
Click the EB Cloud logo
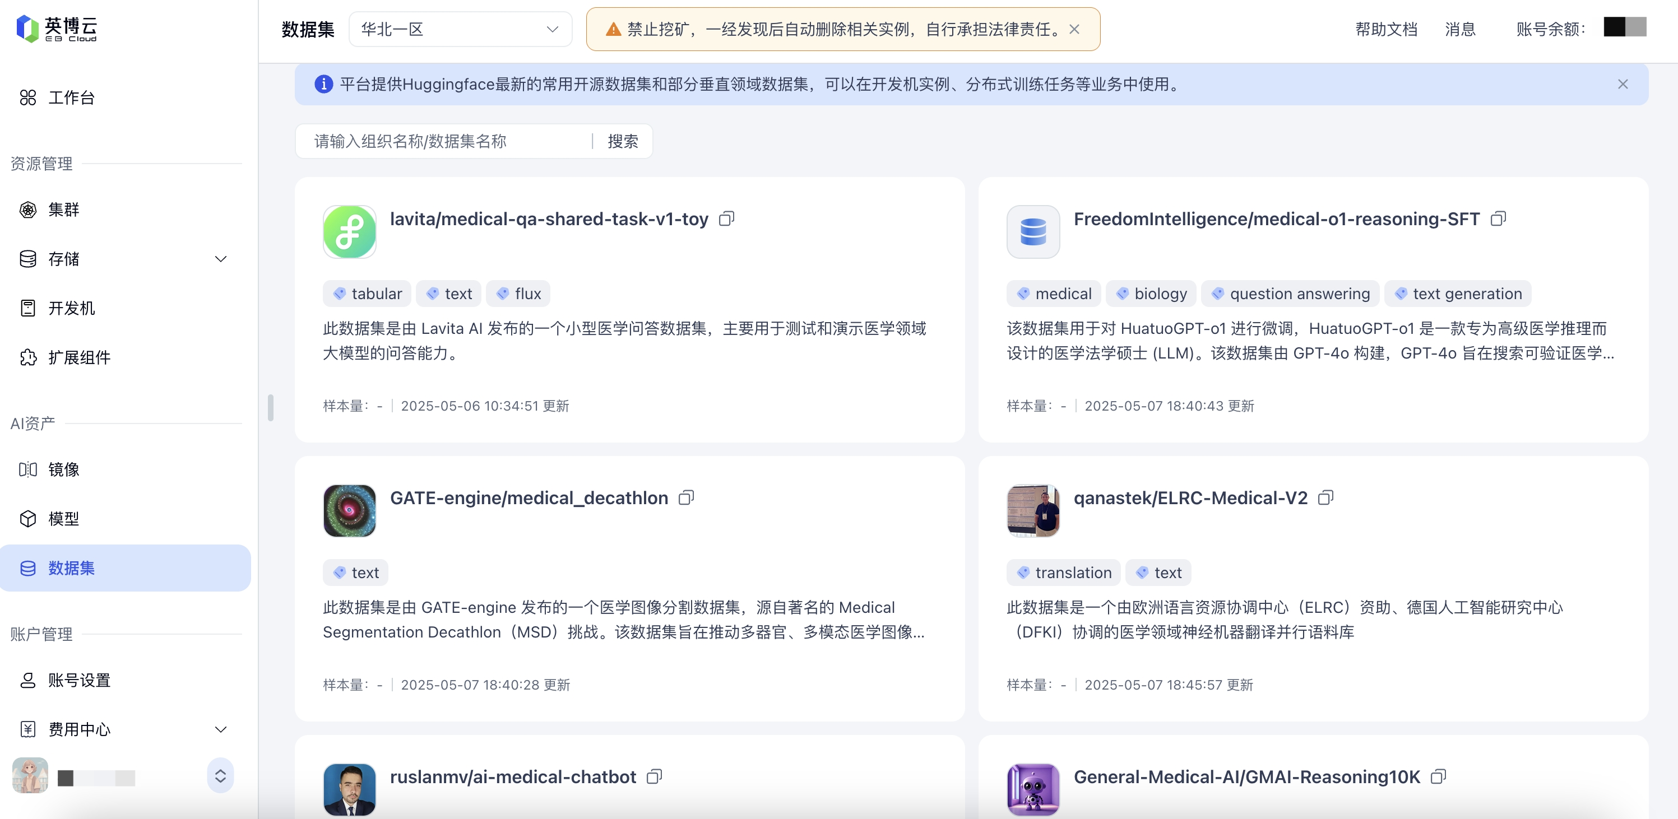[57, 29]
